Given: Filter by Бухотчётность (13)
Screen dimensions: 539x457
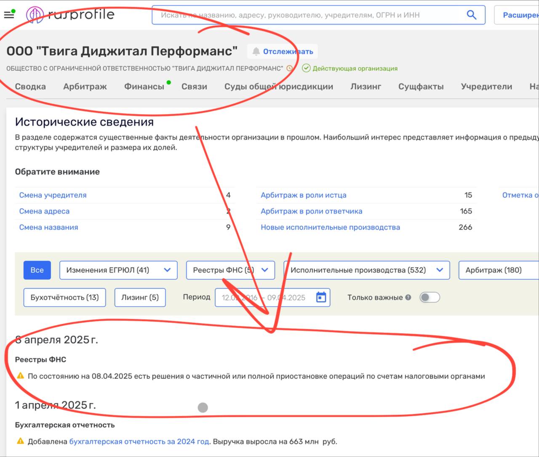Looking at the screenshot, I should coord(64,297).
